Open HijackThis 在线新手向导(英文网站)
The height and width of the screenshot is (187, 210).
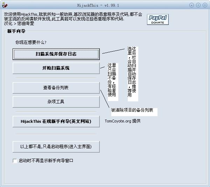point(56,121)
